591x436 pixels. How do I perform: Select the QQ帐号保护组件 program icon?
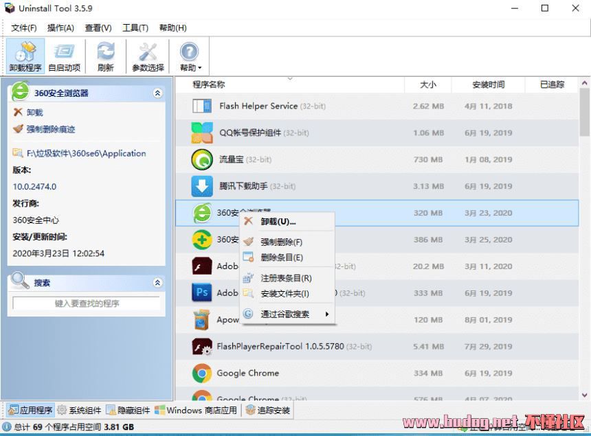pos(202,133)
